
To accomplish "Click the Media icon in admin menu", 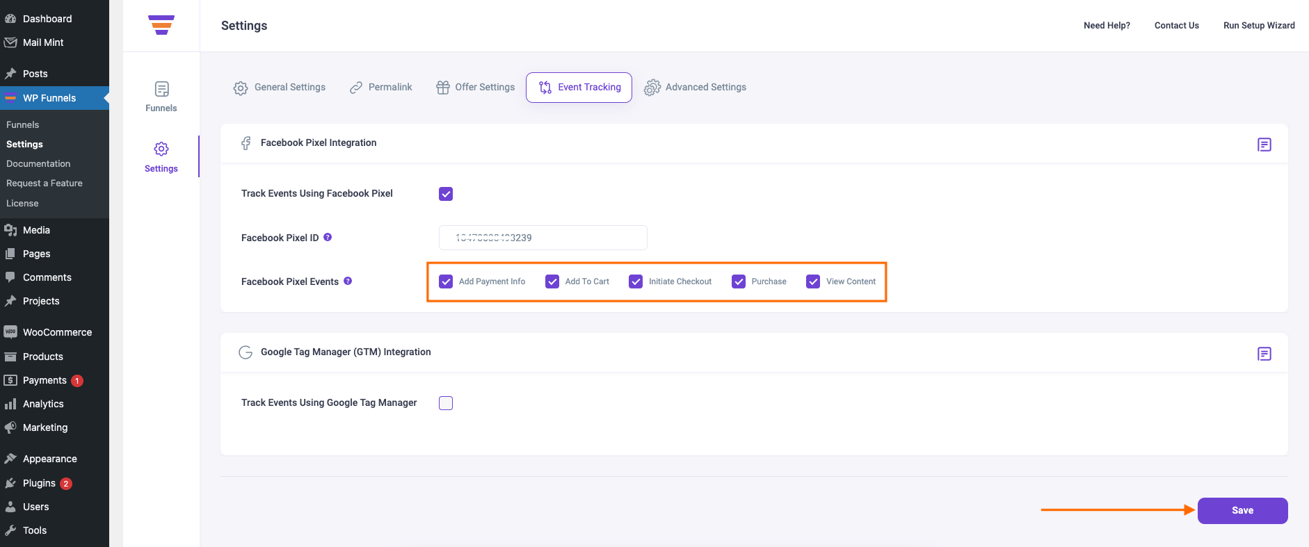I will point(10,230).
